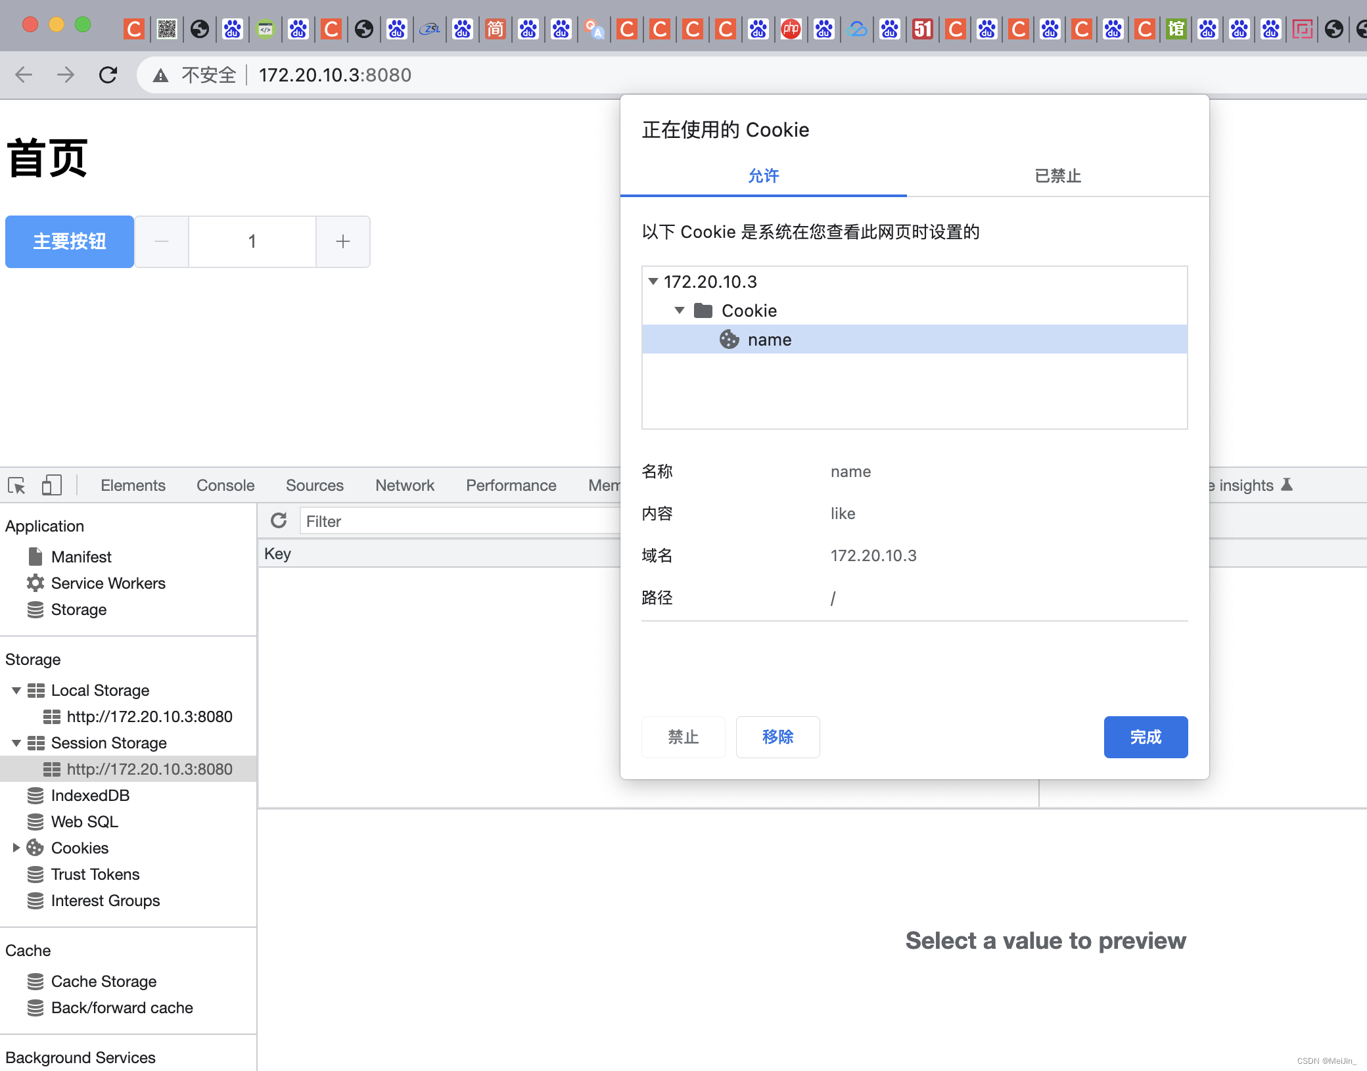Open the 简 bookmark icon
The width and height of the screenshot is (1367, 1071).
(x=496, y=29)
